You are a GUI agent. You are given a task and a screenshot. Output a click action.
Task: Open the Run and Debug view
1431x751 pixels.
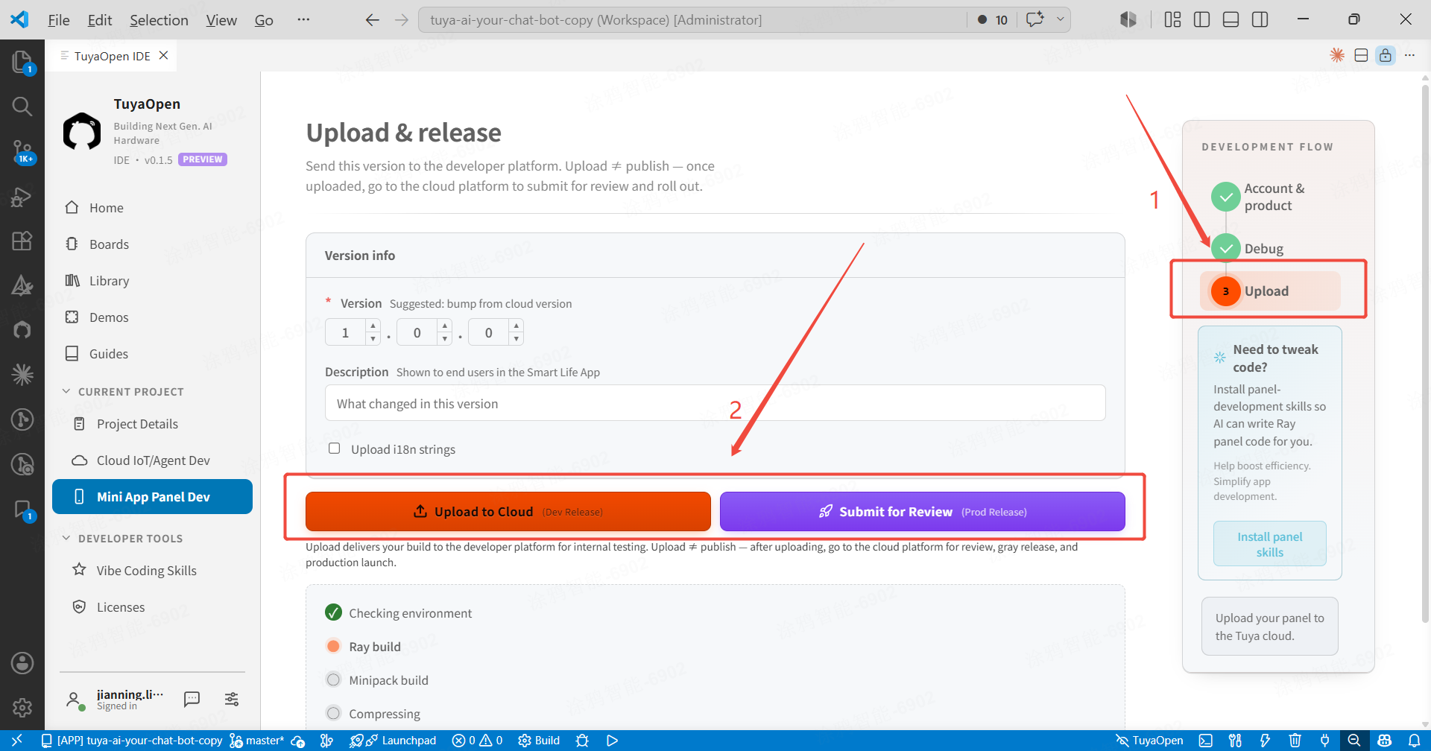(x=22, y=197)
